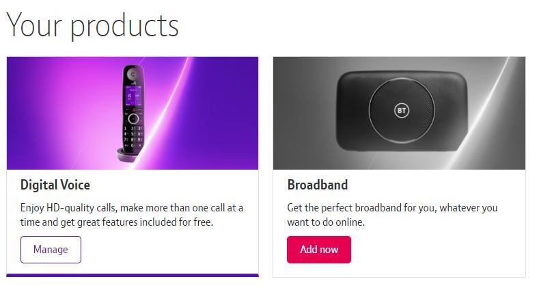Click the number keypad on the handset
The image size is (539, 288).
(132, 135)
